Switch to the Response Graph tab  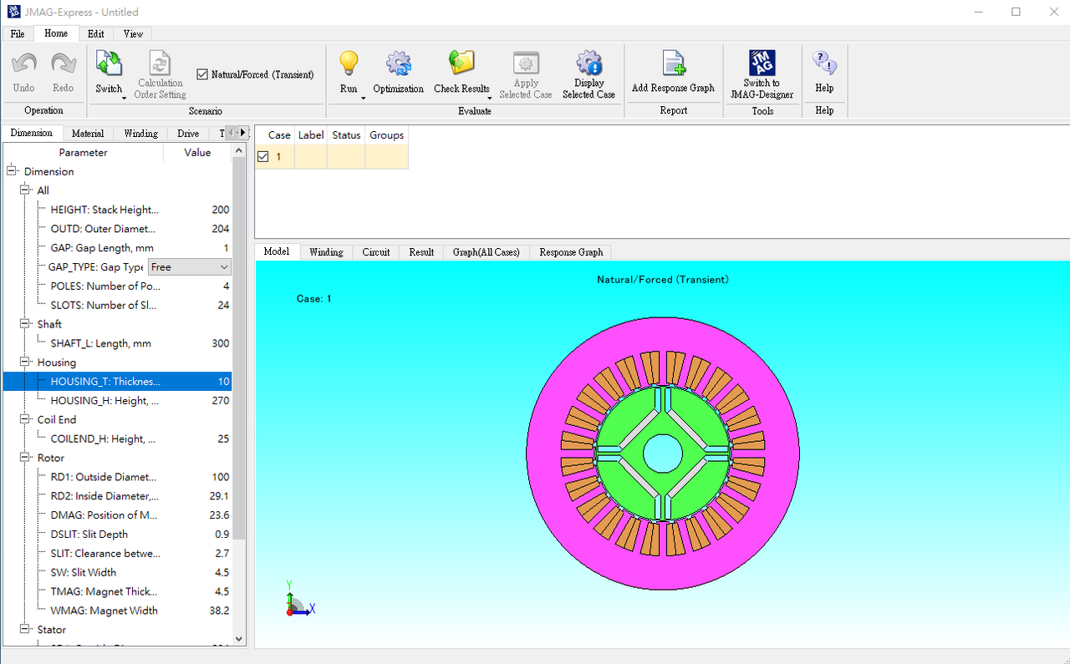tap(571, 252)
